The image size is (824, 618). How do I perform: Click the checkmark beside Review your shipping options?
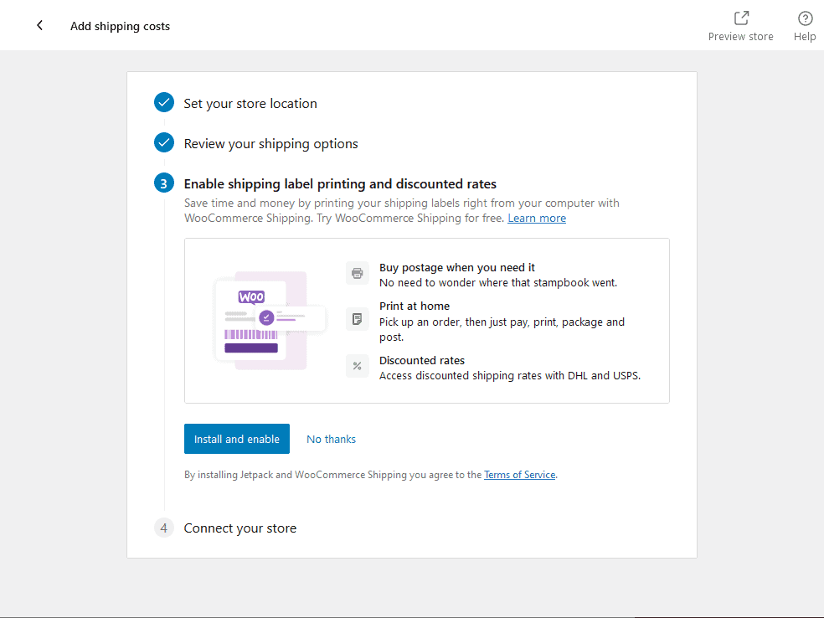pos(164,142)
